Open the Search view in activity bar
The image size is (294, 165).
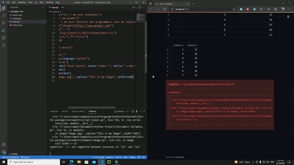[4, 16]
